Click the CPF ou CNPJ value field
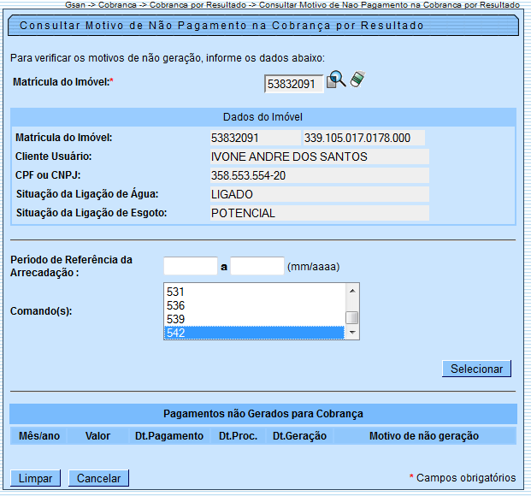531x496 pixels. click(318, 175)
